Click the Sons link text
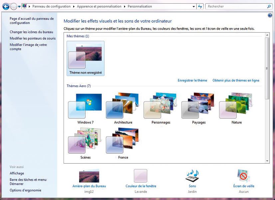Screen dimensions: 275x200 (x=192, y=186)
